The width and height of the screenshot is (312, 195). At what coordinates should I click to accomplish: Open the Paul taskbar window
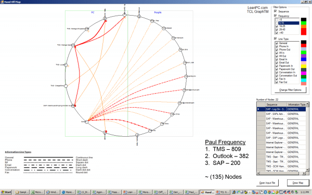191,192
